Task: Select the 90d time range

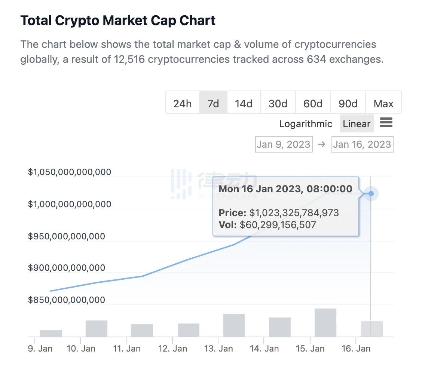Action: pyautogui.click(x=348, y=103)
